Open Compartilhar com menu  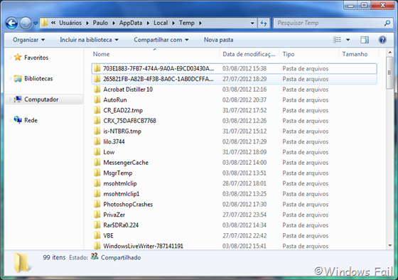(161, 40)
